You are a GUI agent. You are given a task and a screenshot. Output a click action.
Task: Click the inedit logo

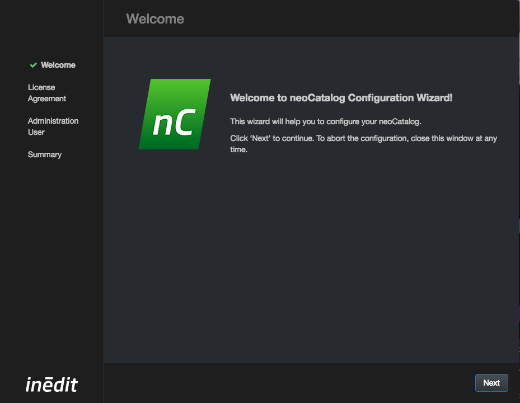coord(51,385)
